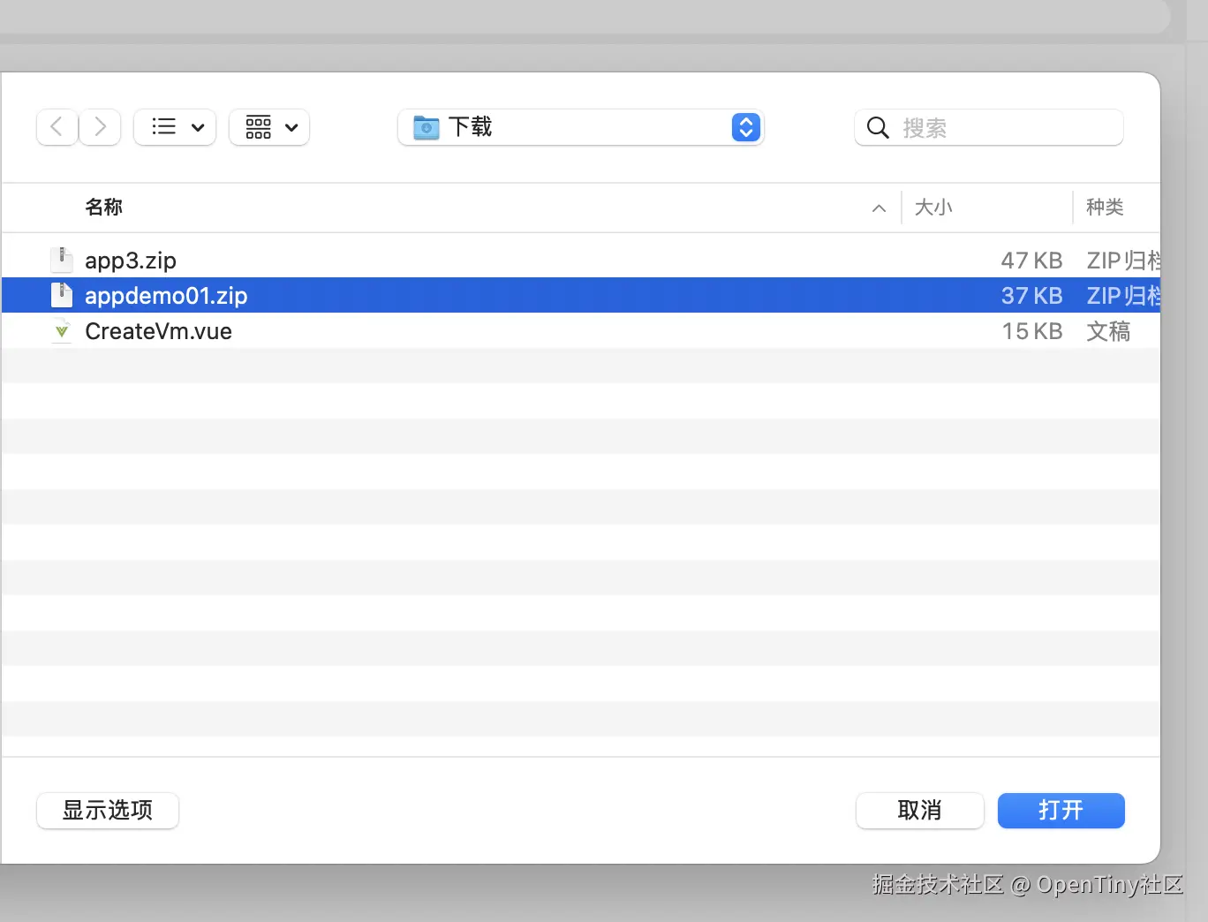
Task: Click the 搜索 search field
Action: (x=989, y=127)
